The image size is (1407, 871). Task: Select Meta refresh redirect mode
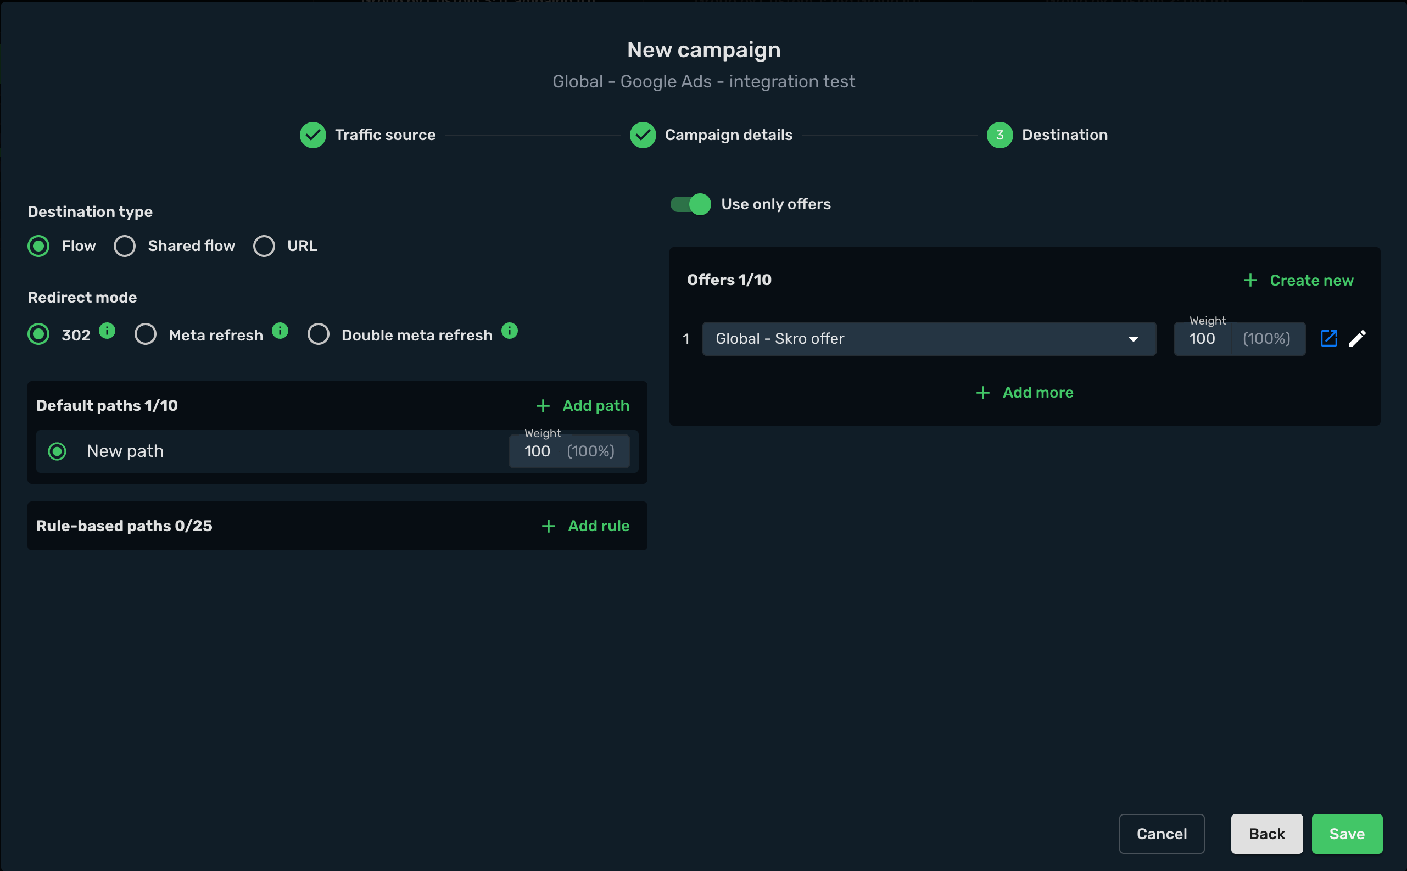click(x=145, y=334)
